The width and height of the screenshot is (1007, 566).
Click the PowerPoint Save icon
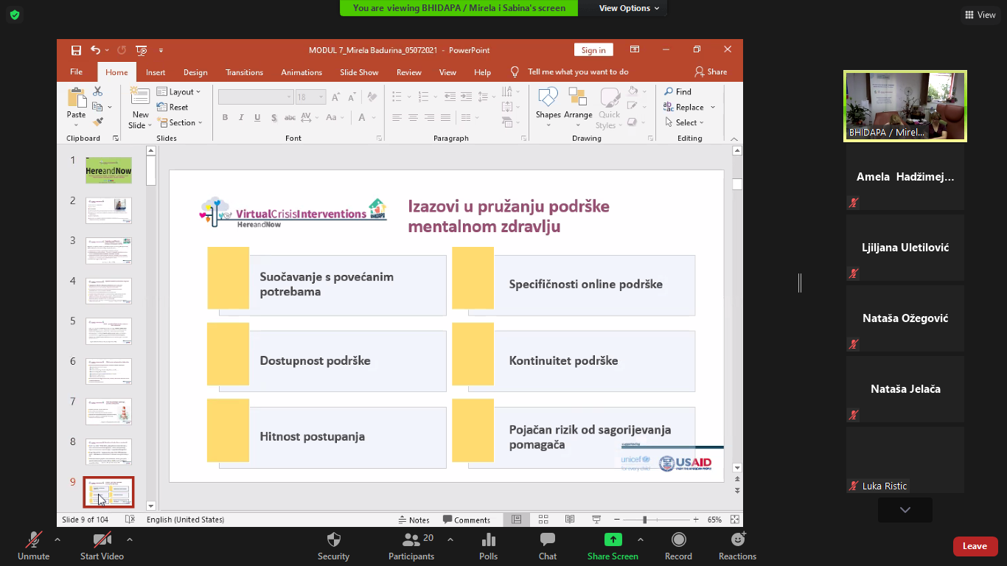[x=76, y=50]
